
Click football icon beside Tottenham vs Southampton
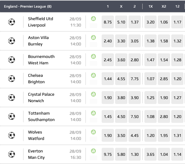(x=12, y=116)
